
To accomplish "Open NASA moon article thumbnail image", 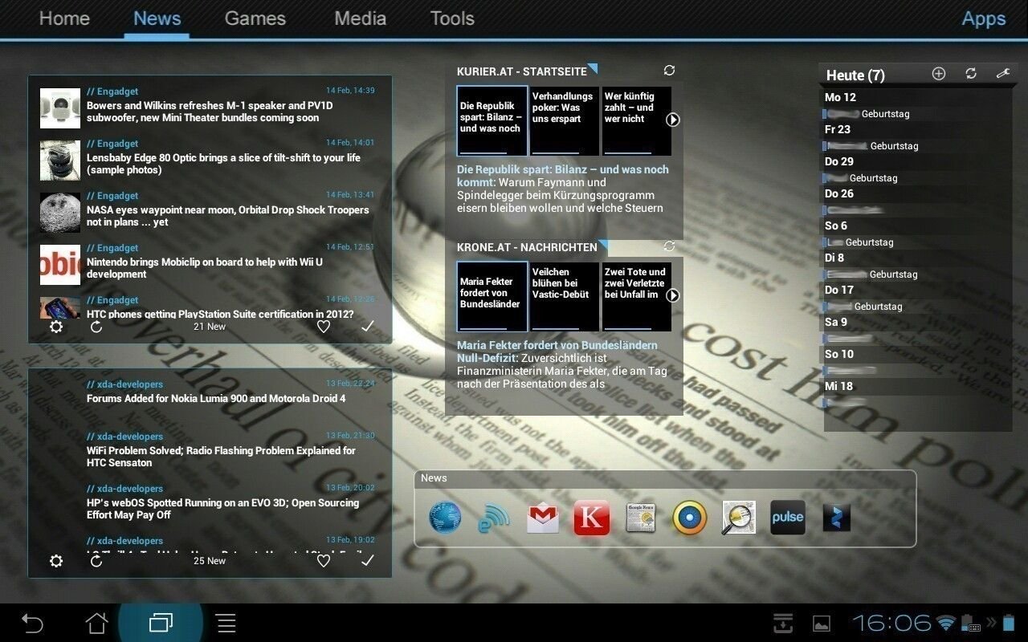I will click(60, 213).
